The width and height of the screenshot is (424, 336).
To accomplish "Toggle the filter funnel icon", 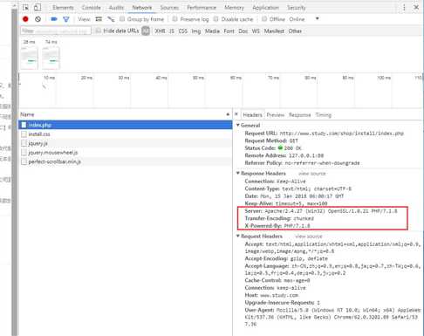I will pos(66,19).
